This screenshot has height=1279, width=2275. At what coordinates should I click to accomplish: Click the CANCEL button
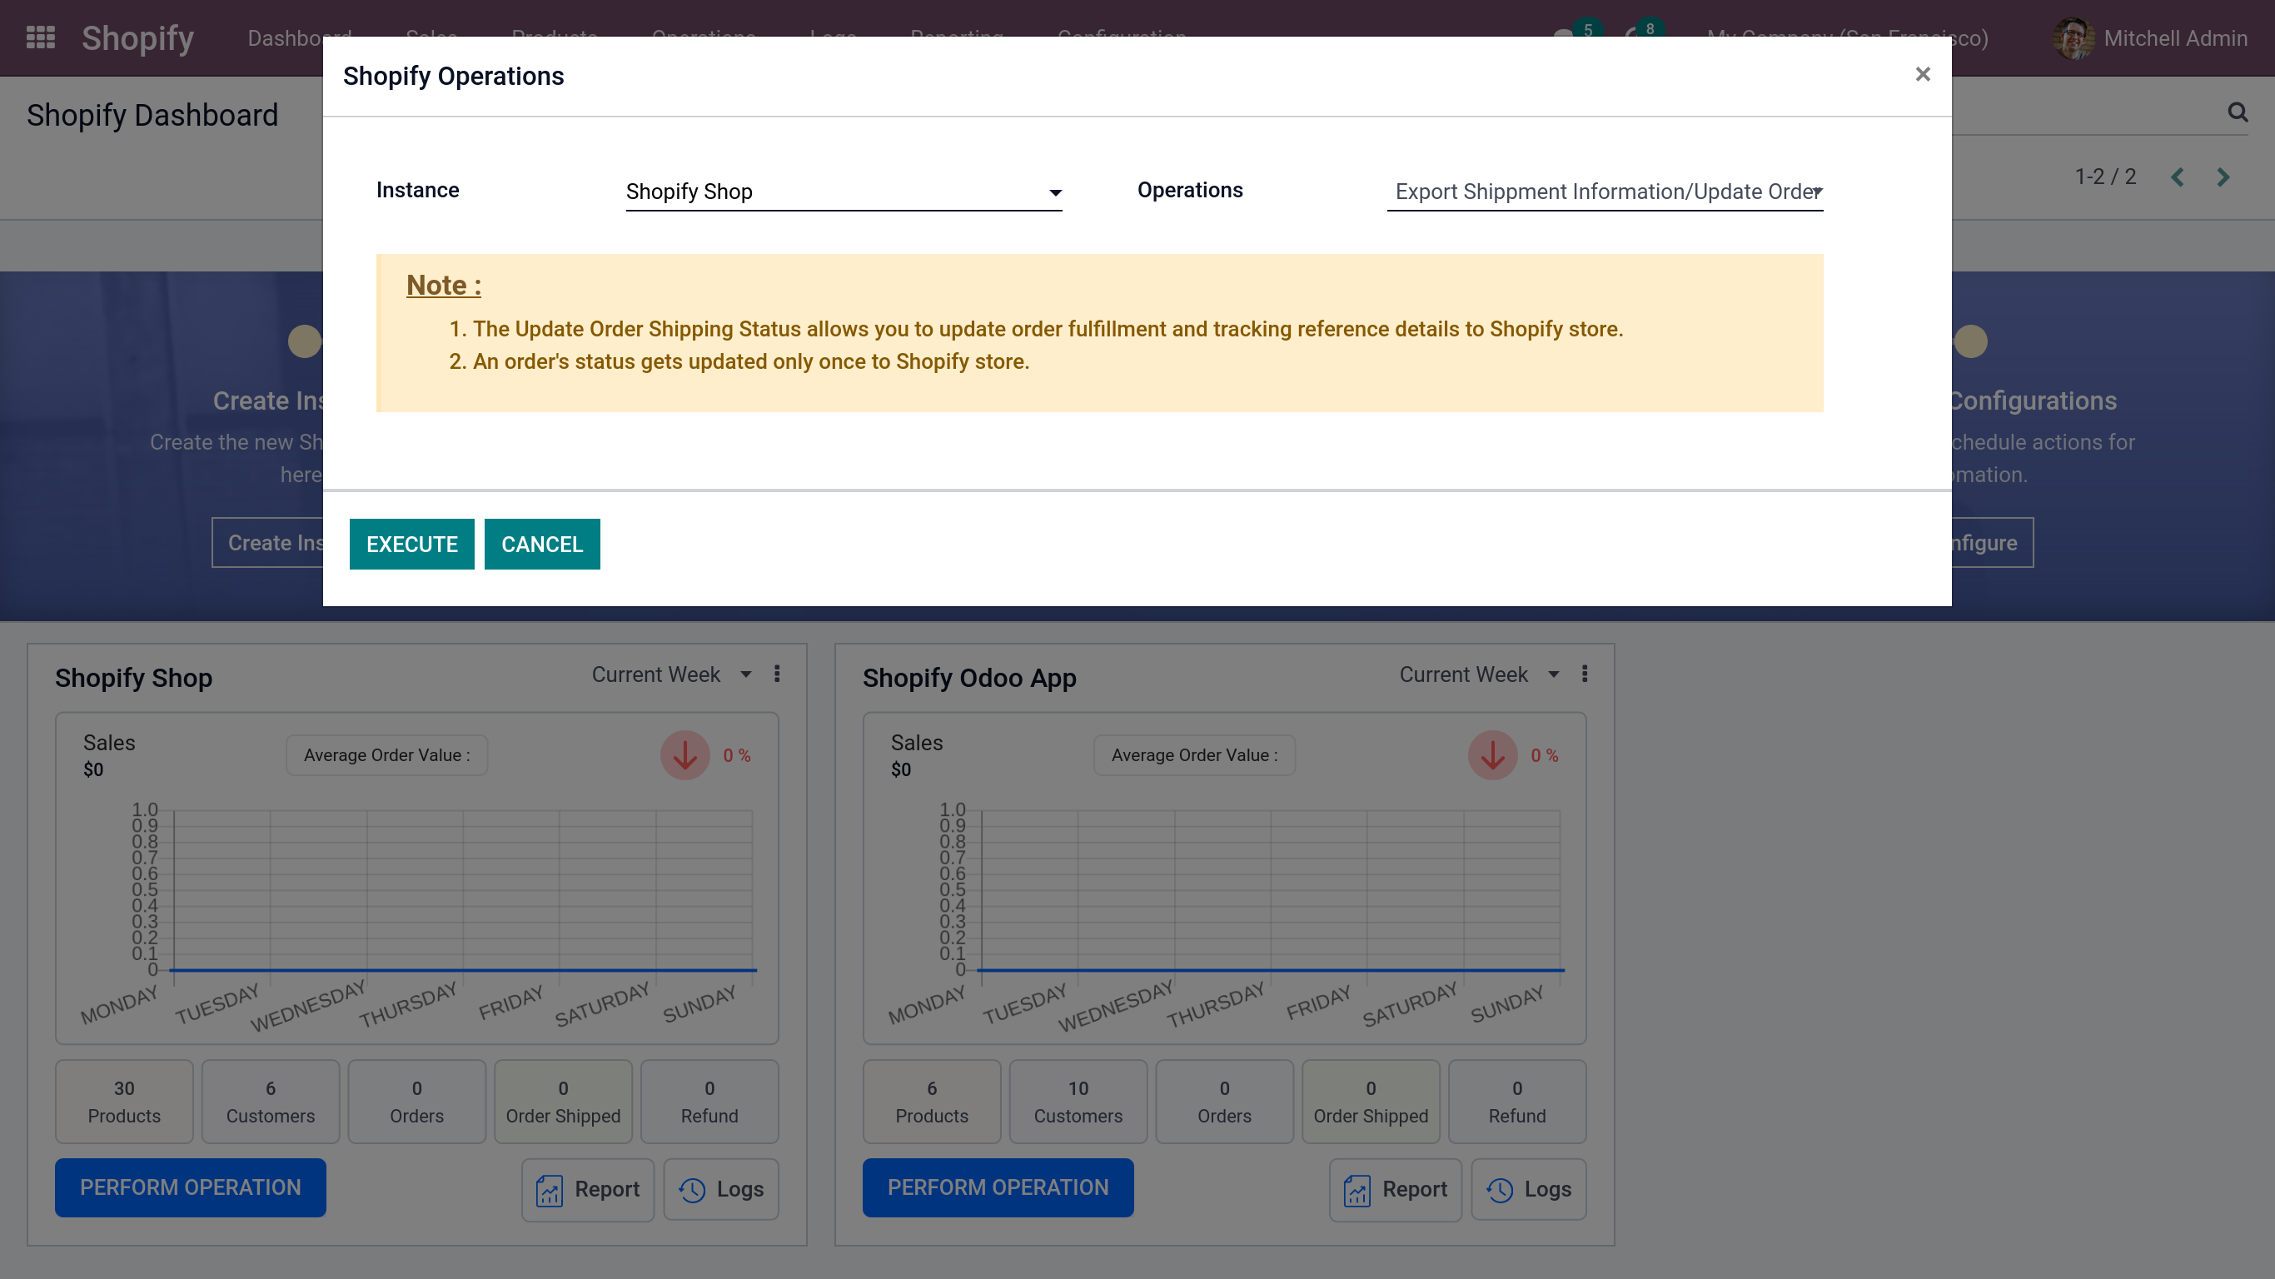pos(542,544)
